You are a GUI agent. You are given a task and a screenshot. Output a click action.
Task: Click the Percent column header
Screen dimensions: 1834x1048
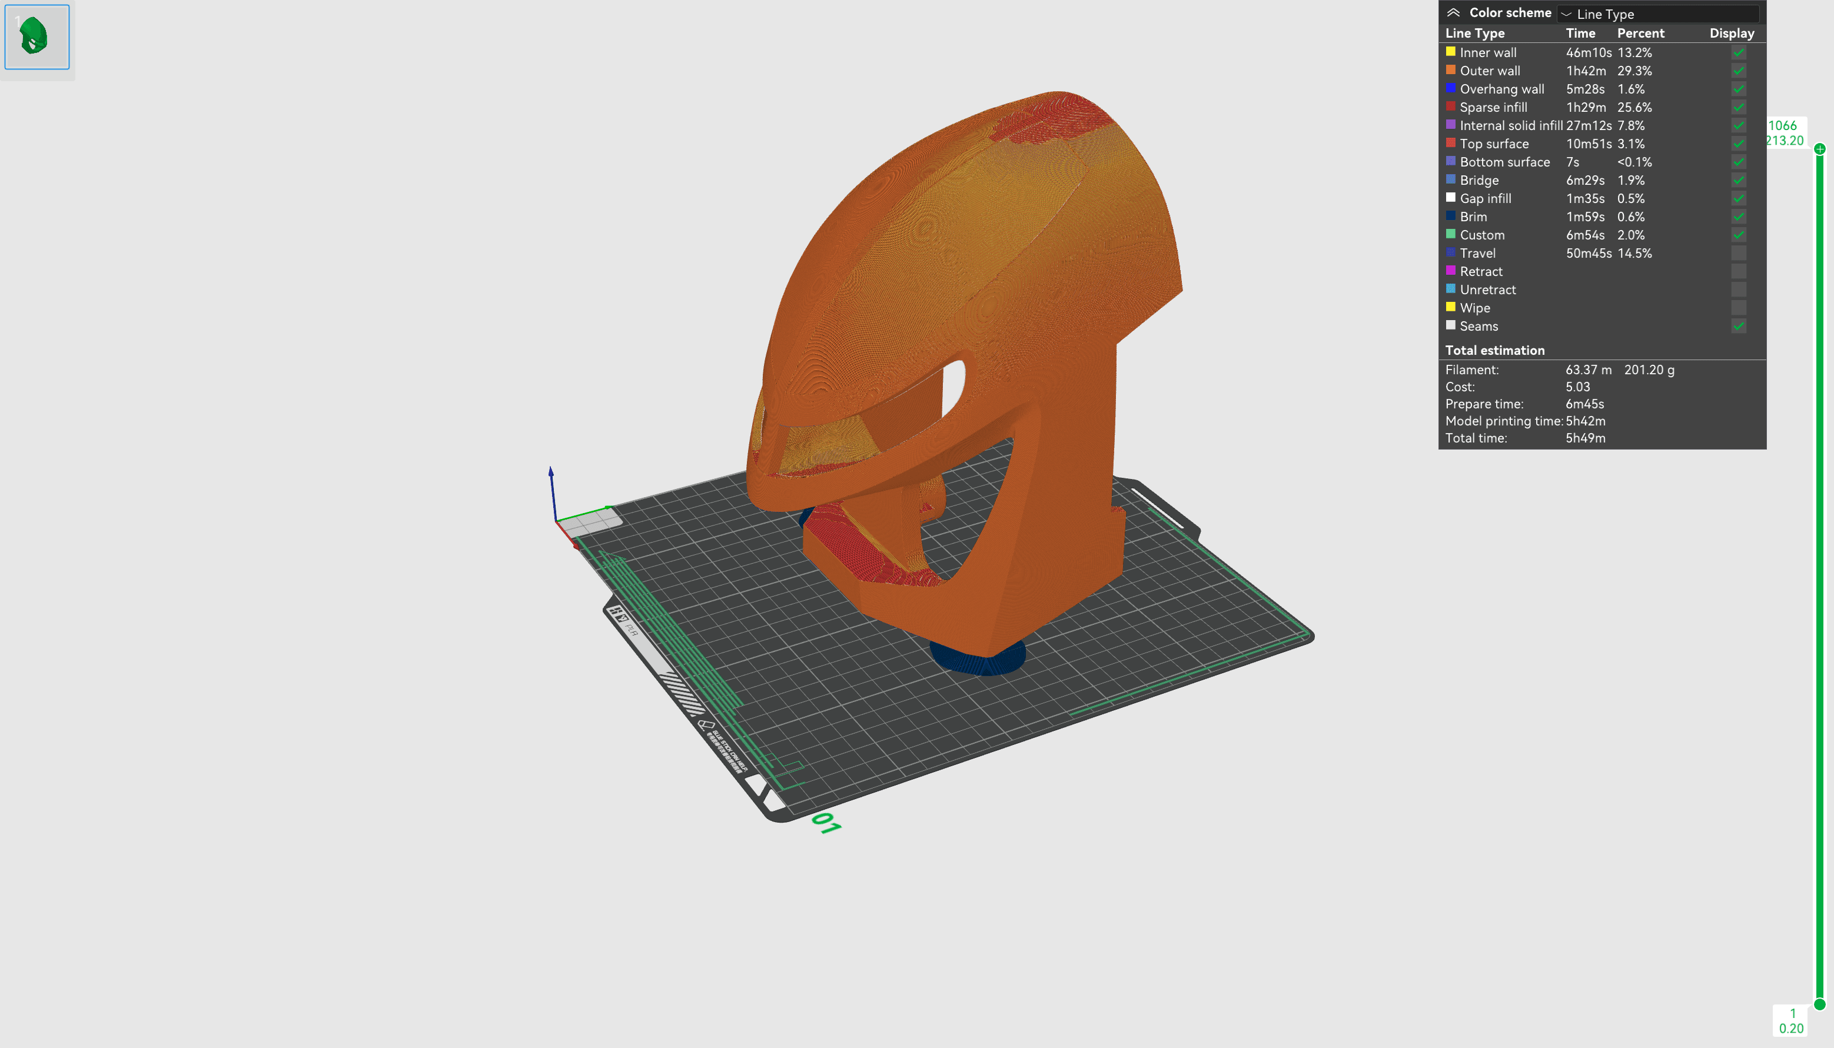click(x=1640, y=33)
